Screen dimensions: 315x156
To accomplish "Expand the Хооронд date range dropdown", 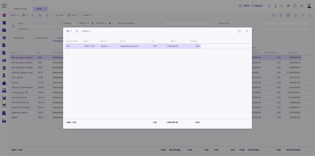I will [x=70, y=23].
